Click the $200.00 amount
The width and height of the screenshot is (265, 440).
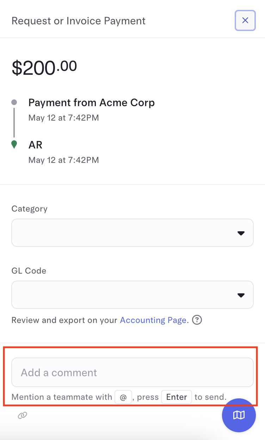coord(44,67)
